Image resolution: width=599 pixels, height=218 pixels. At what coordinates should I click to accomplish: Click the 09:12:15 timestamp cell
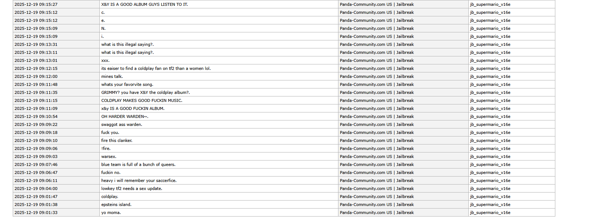[36, 68]
